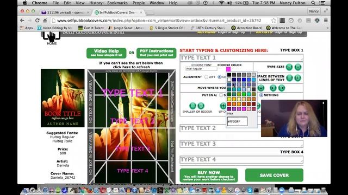This screenshot has height=195, width=348.
Task: Click 'click here to refresh' link
Action: [131, 67]
